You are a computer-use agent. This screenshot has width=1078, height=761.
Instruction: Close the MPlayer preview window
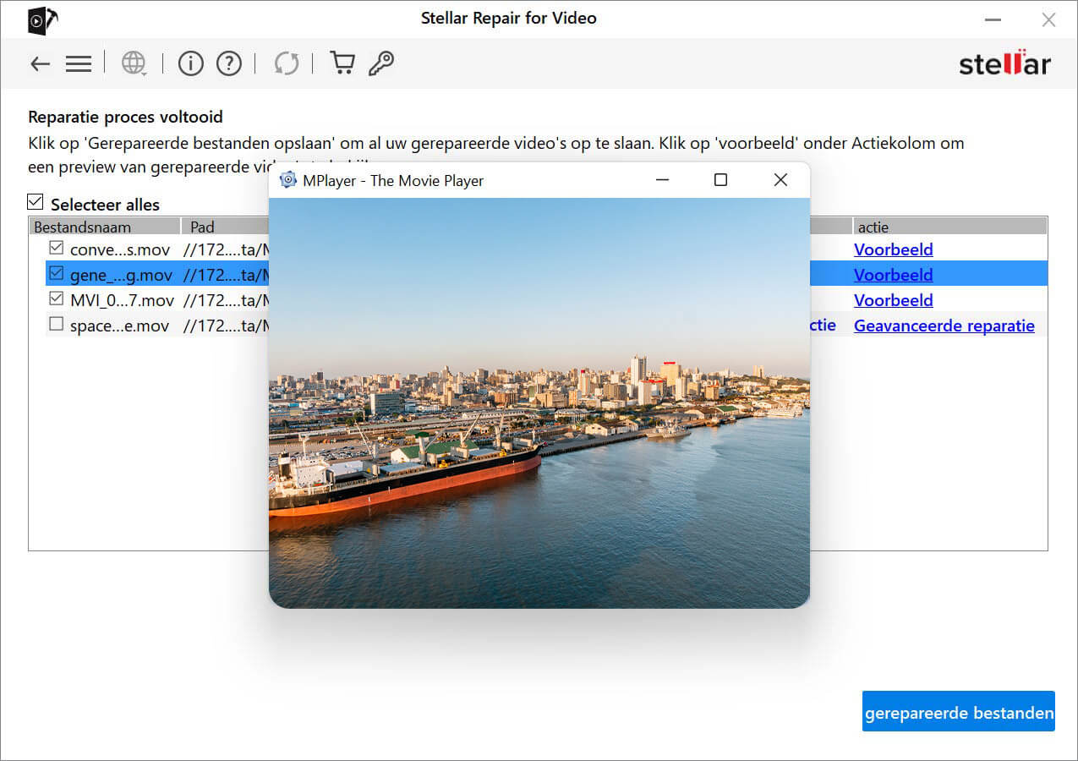pos(780,180)
